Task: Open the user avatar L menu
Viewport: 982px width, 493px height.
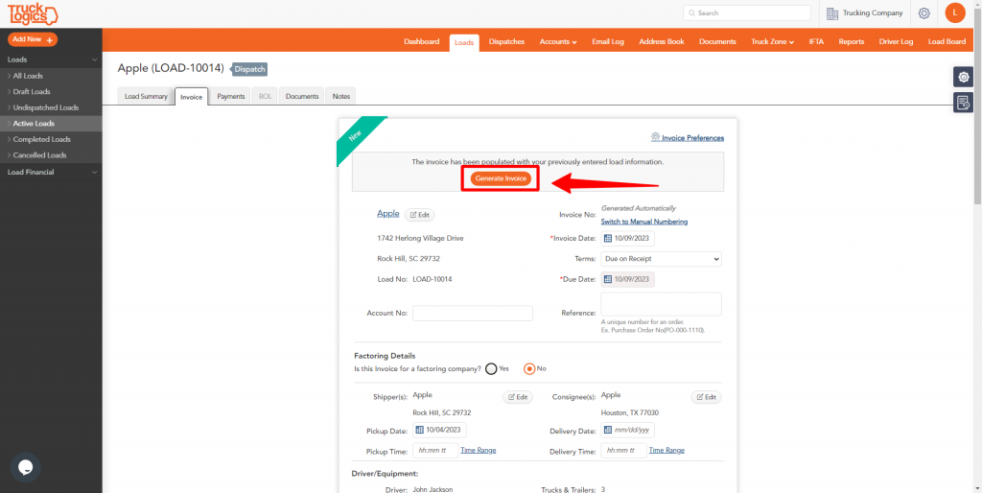Action: pos(955,12)
